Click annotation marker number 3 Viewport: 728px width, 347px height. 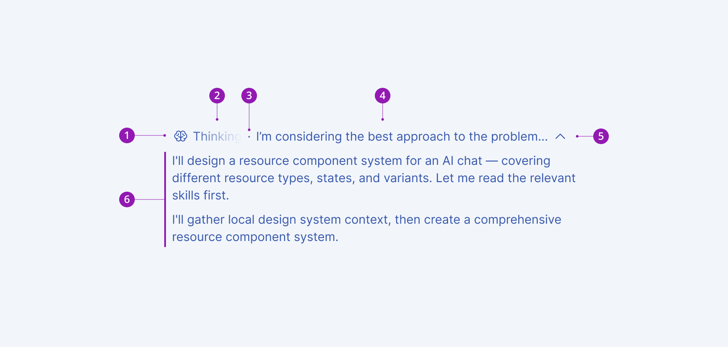coord(249,96)
